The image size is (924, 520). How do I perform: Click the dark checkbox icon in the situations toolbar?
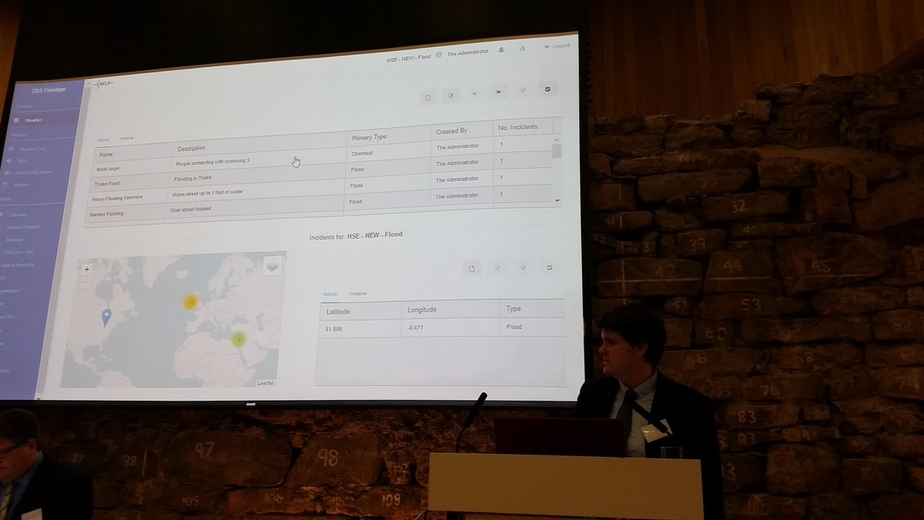click(x=547, y=89)
